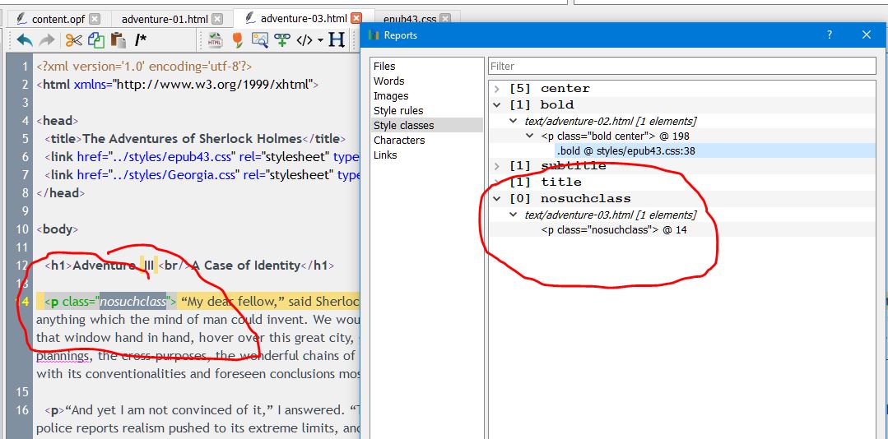
Task: Click the insert tag </> icon
Action: pyautogui.click(x=305, y=40)
